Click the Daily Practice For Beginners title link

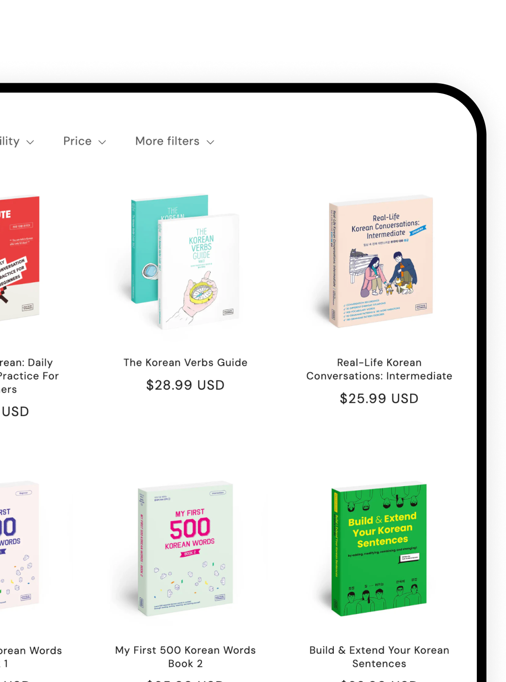click(29, 376)
